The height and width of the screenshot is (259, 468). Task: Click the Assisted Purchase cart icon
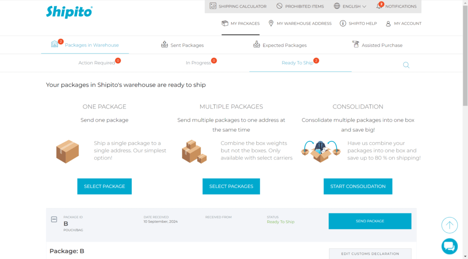coord(356,44)
